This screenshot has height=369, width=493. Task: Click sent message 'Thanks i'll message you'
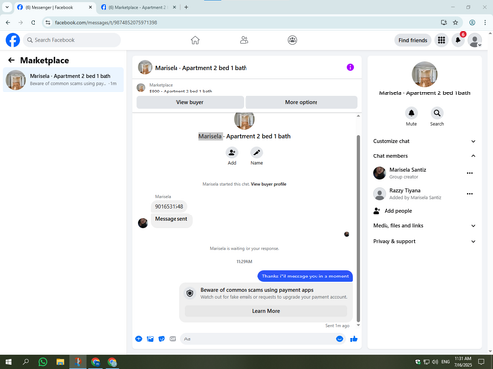[306, 276]
